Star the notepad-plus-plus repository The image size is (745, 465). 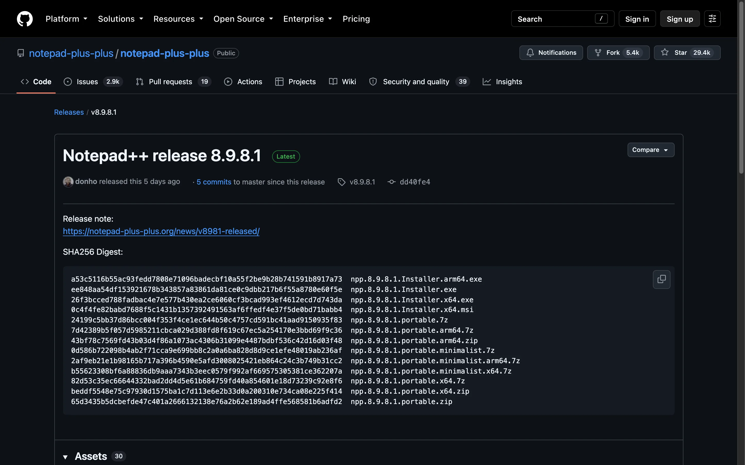(687, 53)
